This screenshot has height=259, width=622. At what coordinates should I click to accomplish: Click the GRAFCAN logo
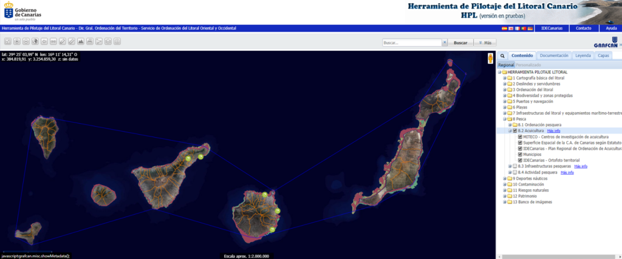tap(606, 43)
